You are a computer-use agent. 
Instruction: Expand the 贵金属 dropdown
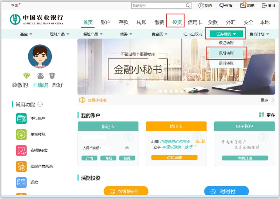[x=159, y=34]
